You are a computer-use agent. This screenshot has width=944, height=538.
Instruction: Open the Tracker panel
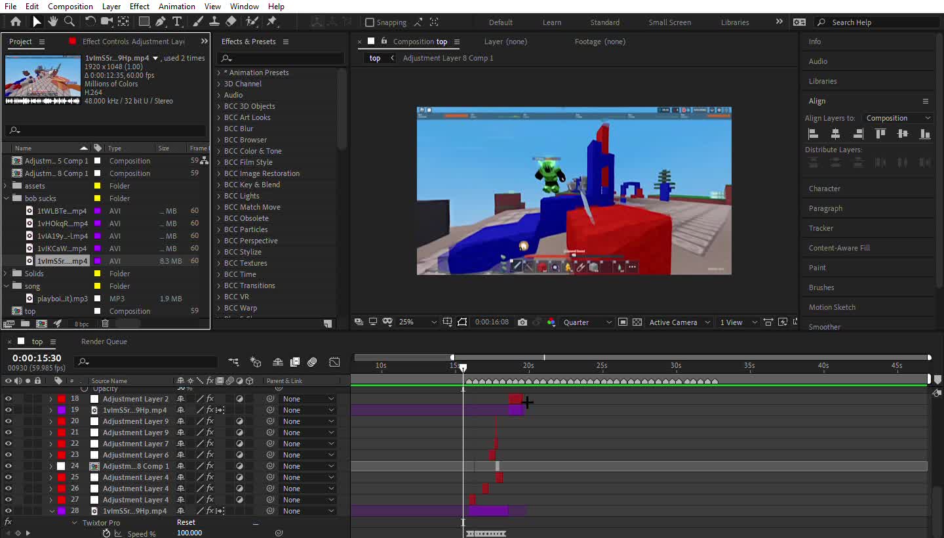(x=821, y=228)
